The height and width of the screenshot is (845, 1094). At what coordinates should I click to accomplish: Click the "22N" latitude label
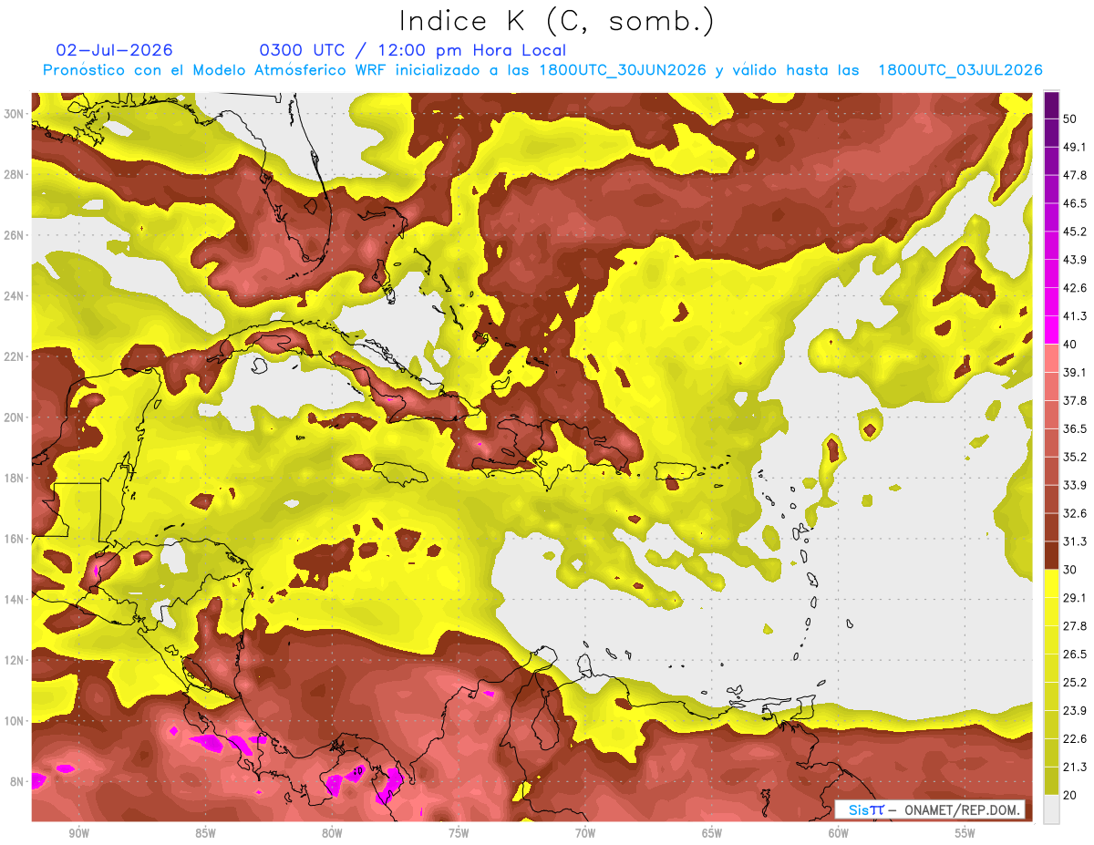point(14,356)
